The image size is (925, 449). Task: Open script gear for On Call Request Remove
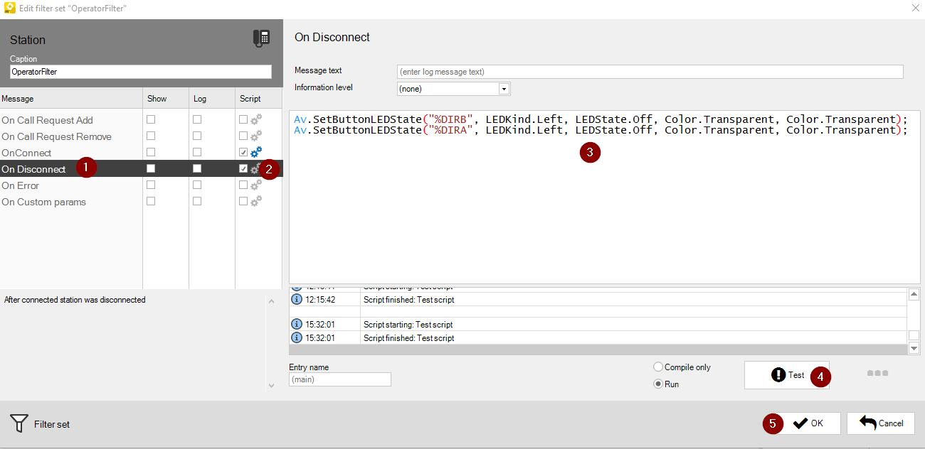click(256, 136)
